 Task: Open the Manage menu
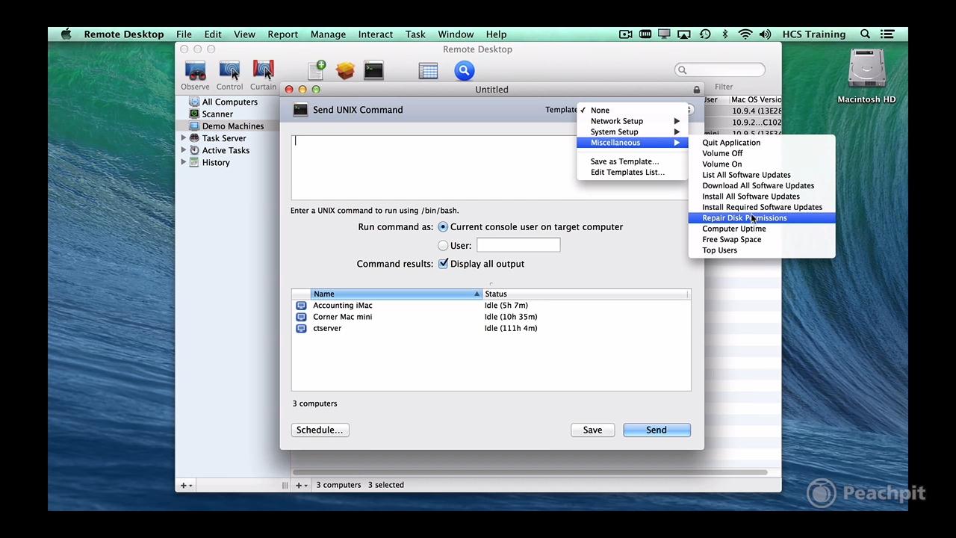pyautogui.click(x=328, y=34)
